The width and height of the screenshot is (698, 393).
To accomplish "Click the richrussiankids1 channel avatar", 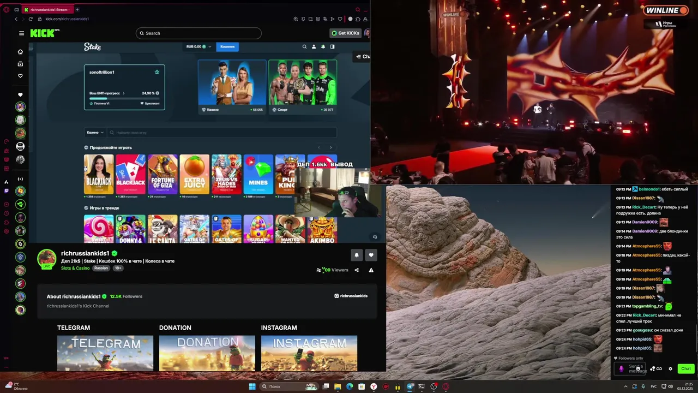I will pos(47,259).
